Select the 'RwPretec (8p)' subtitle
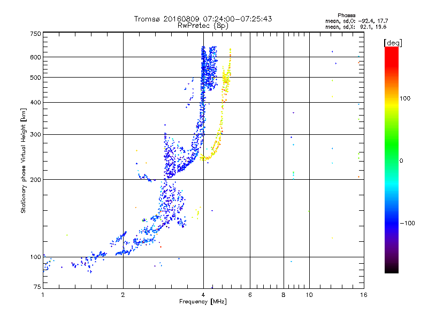The height and width of the screenshot is (321, 428). [x=203, y=26]
